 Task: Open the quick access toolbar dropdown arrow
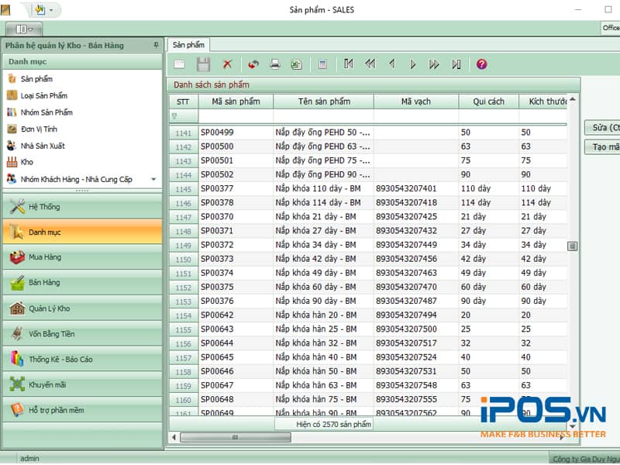point(51,11)
